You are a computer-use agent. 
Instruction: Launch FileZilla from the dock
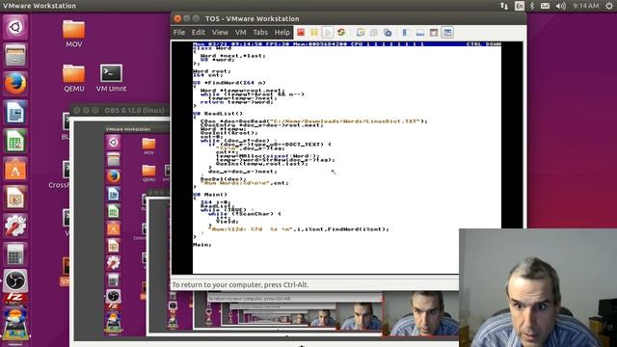15,299
